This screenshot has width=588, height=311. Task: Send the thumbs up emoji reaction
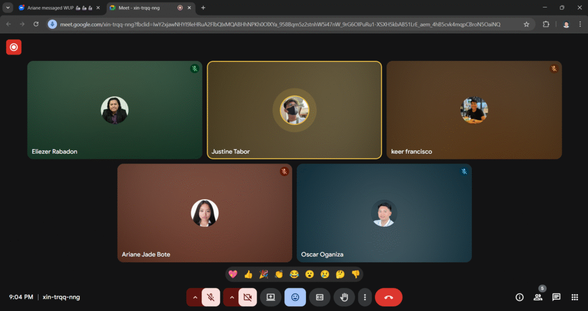pos(248,274)
